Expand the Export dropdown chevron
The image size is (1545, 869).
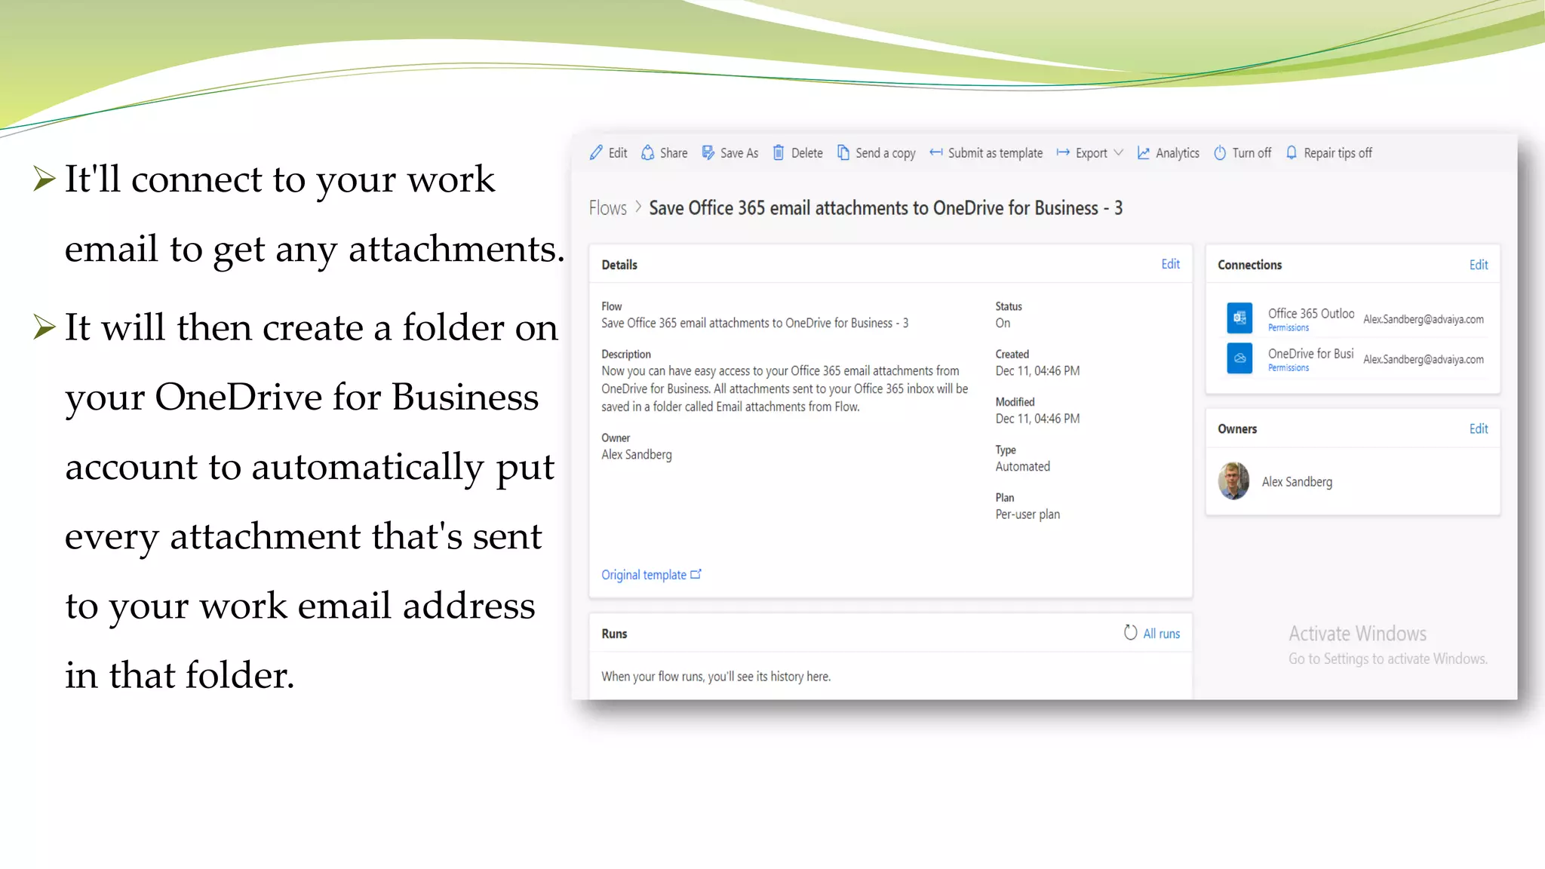1118,152
